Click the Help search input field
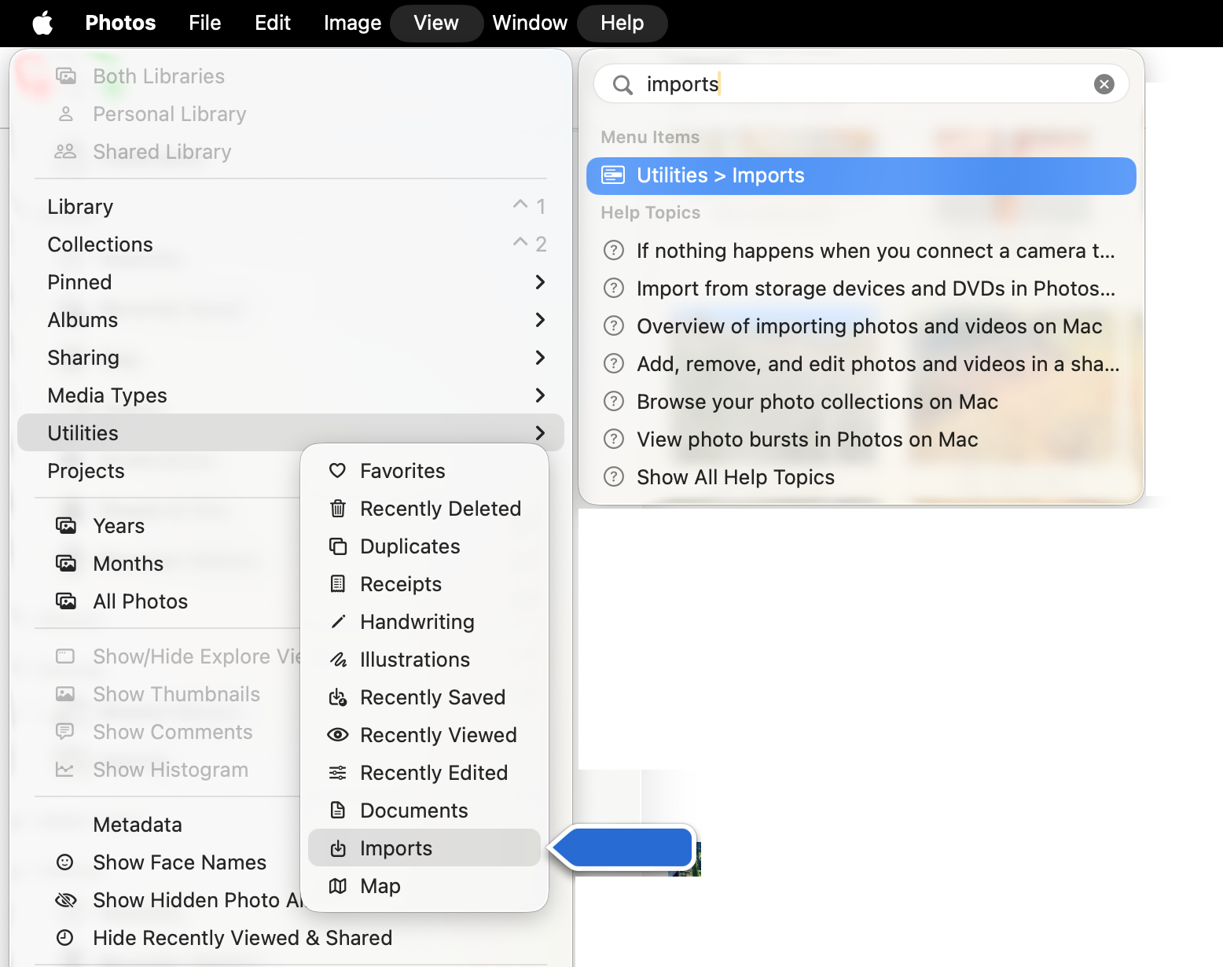 tap(861, 84)
